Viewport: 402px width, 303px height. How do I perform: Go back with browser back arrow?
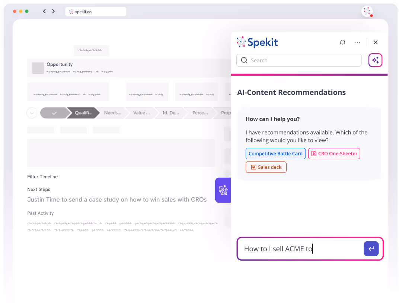tap(44, 11)
